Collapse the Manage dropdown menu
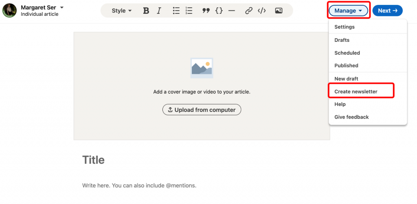Image resolution: width=417 pixels, height=204 pixels. 348,11
